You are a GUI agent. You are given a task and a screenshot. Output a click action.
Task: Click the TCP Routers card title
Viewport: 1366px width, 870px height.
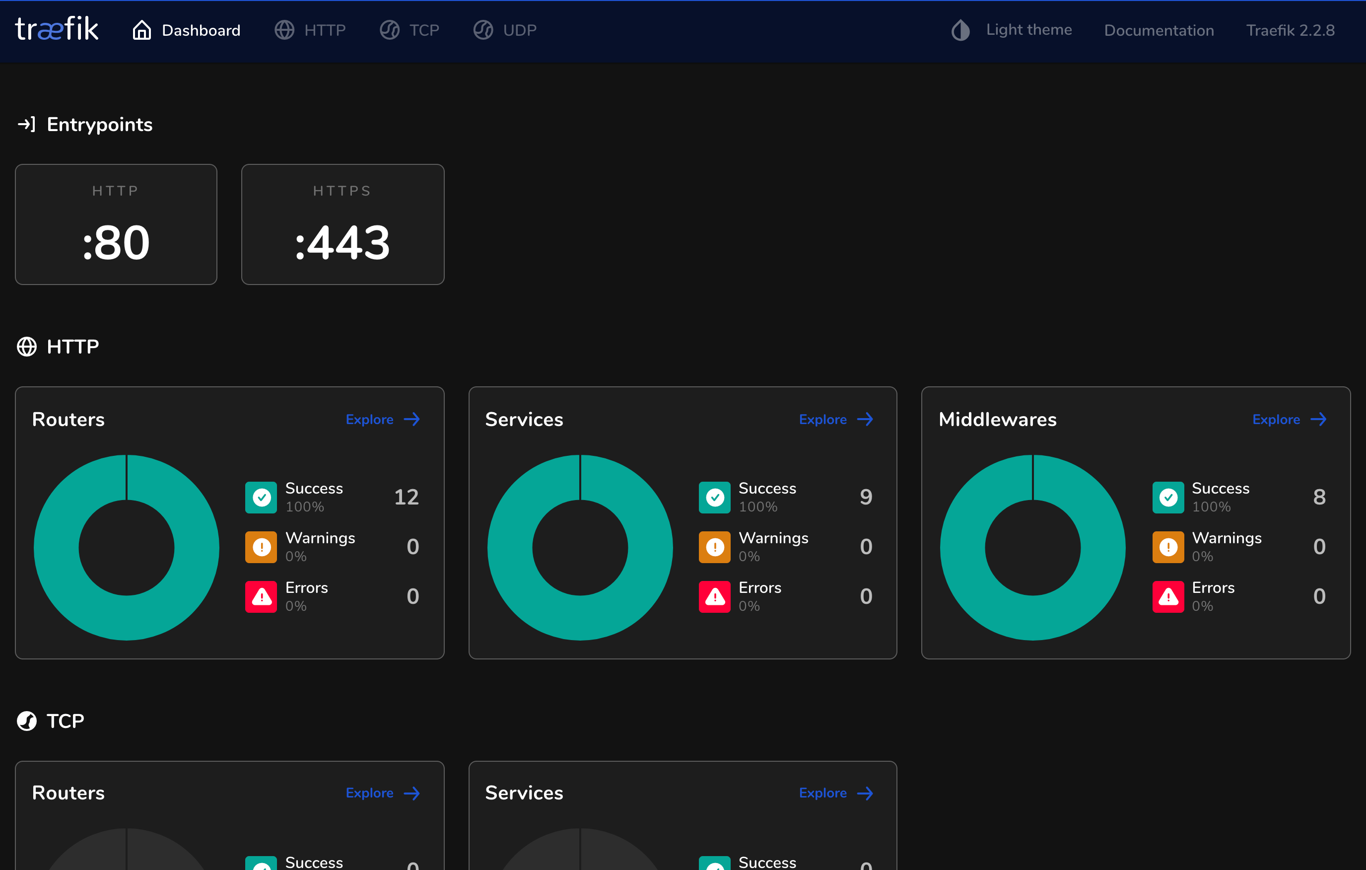point(68,793)
